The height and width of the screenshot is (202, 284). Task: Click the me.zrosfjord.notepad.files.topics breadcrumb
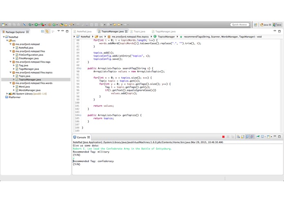pyautogui.click(x=128, y=36)
